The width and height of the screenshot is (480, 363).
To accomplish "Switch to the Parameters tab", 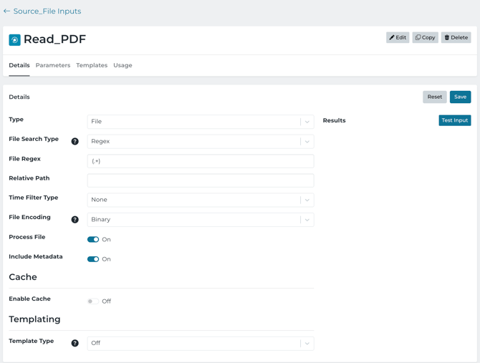I will pos(53,65).
